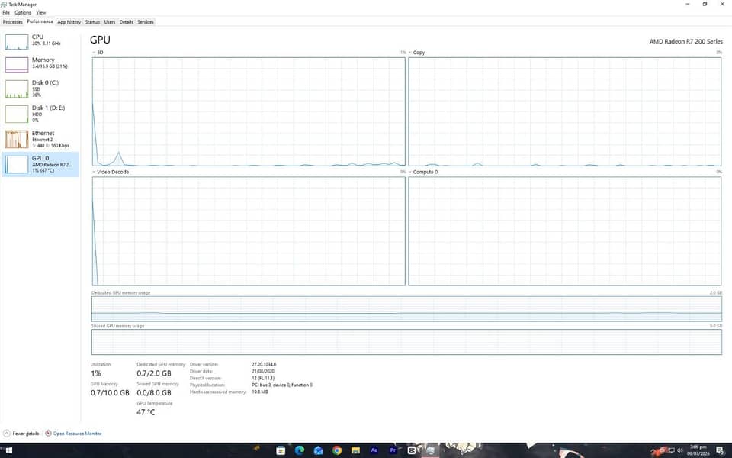Open the Windows Start menu
Viewport: 732px width, 458px height.
click(x=8, y=450)
